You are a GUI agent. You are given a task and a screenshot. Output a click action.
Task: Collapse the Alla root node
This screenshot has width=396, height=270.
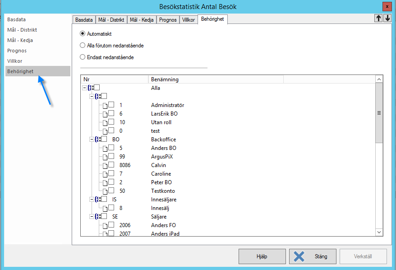pos(85,88)
